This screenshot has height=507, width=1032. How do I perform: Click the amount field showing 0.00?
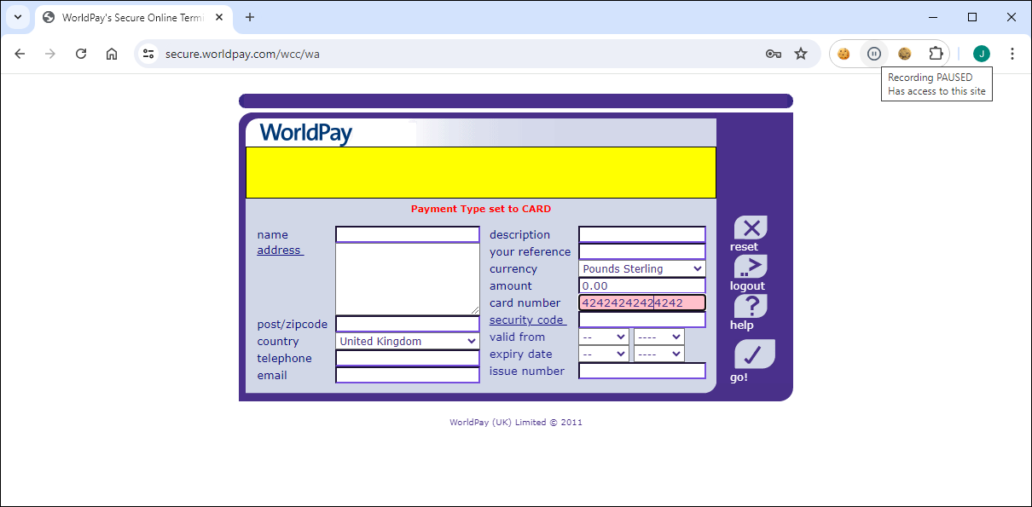(x=642, y=285)
